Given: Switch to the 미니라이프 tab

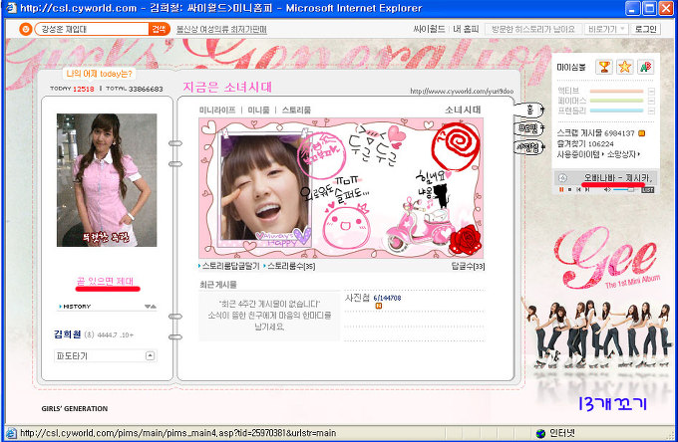Looking at the screenshot, I should coord(217,110).
